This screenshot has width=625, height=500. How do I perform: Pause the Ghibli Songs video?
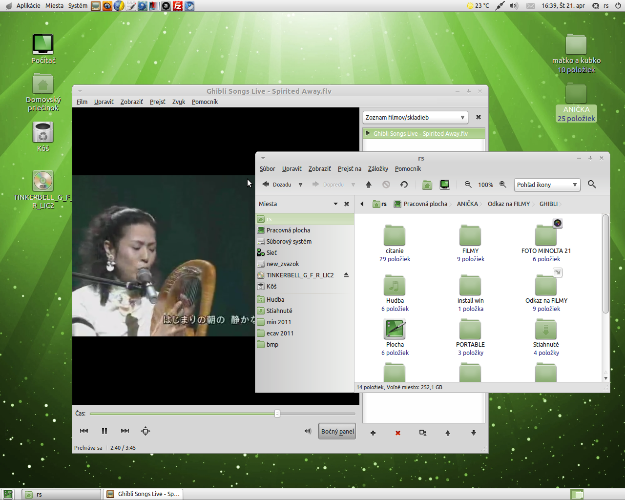[104, 431]
